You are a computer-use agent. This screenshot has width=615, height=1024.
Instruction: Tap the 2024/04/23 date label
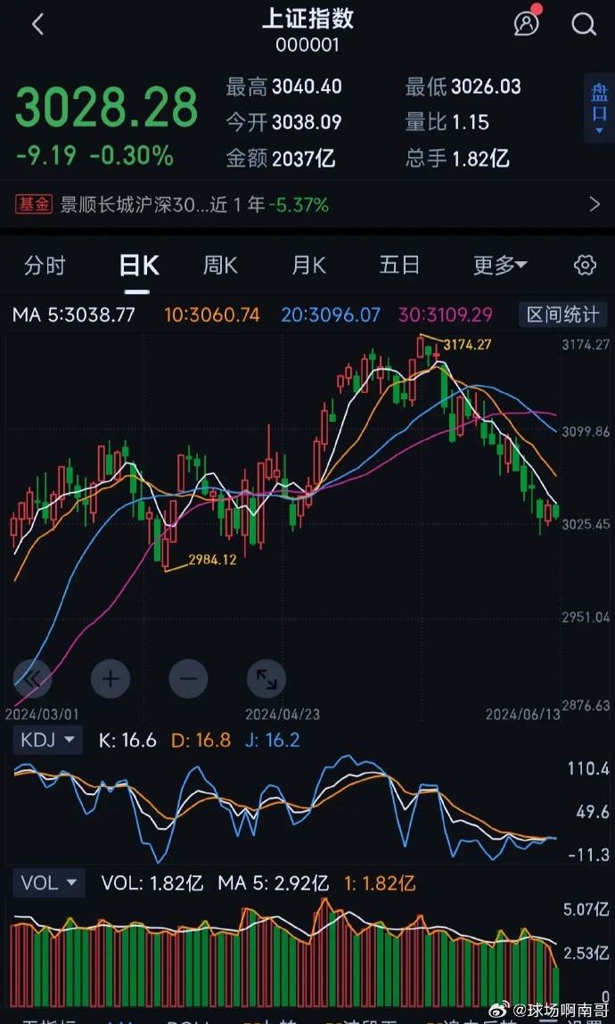click(283, 714)
